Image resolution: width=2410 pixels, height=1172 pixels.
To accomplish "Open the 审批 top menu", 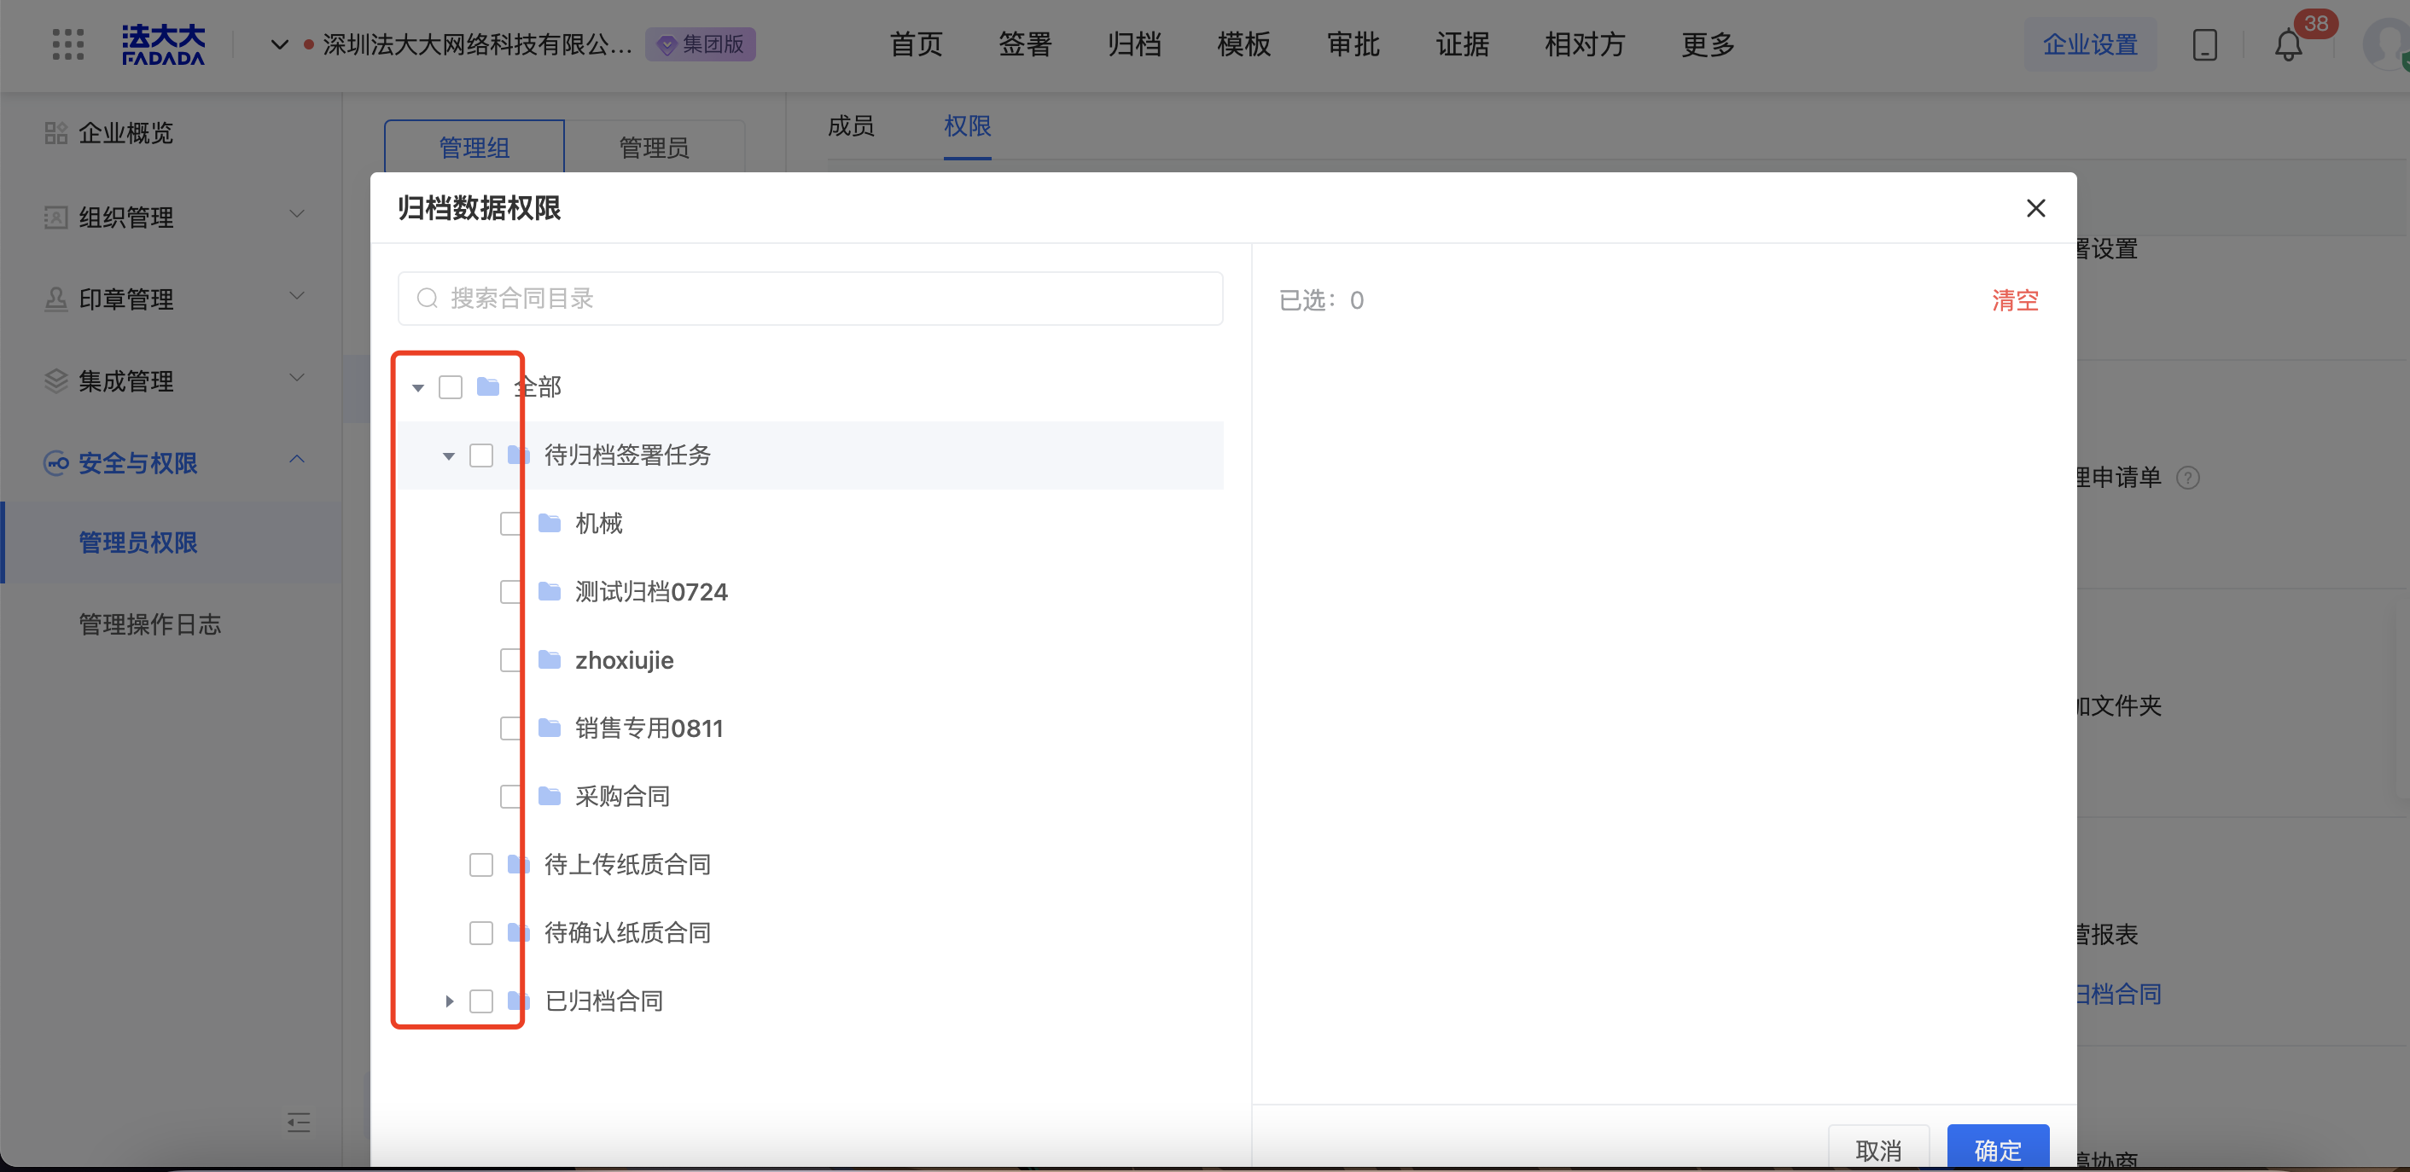I will 1353,45.
